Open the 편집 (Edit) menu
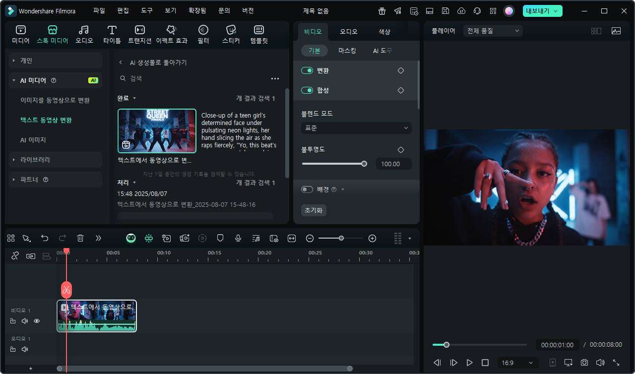This screenshot has height=374, width=635. pos(123,10)
